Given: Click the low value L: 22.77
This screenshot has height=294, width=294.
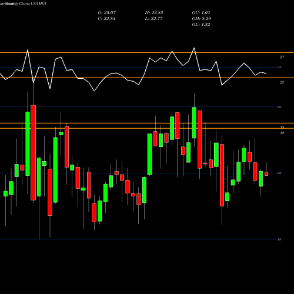Looking at the screenshot, I should click(x=153, y=19).
